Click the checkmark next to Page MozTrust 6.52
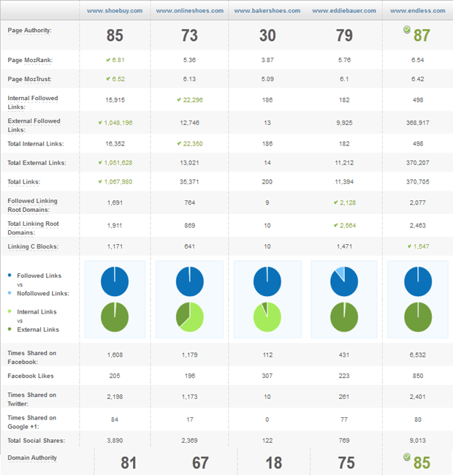 (x=108, y=79)
